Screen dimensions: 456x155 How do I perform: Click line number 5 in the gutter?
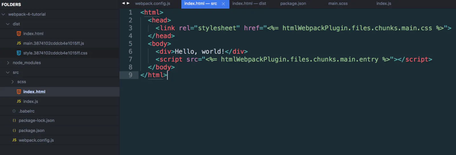point(130,44)
